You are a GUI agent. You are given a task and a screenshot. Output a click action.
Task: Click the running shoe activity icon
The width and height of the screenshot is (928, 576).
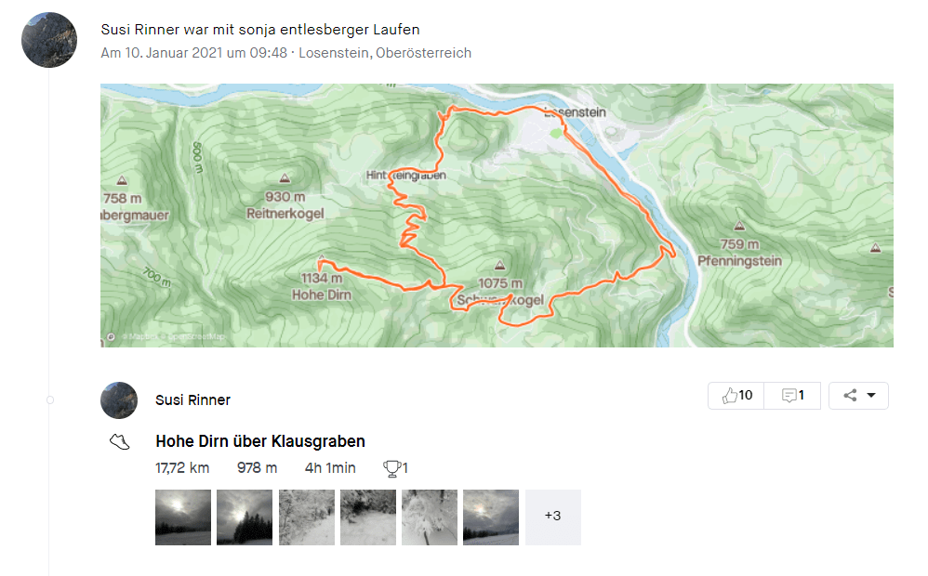coord(120,442)
